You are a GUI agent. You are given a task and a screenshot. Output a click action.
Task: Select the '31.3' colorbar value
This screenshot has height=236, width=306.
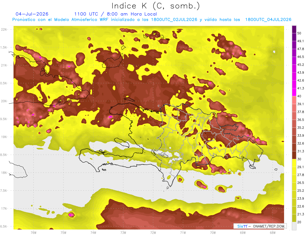tap(301, 151)
